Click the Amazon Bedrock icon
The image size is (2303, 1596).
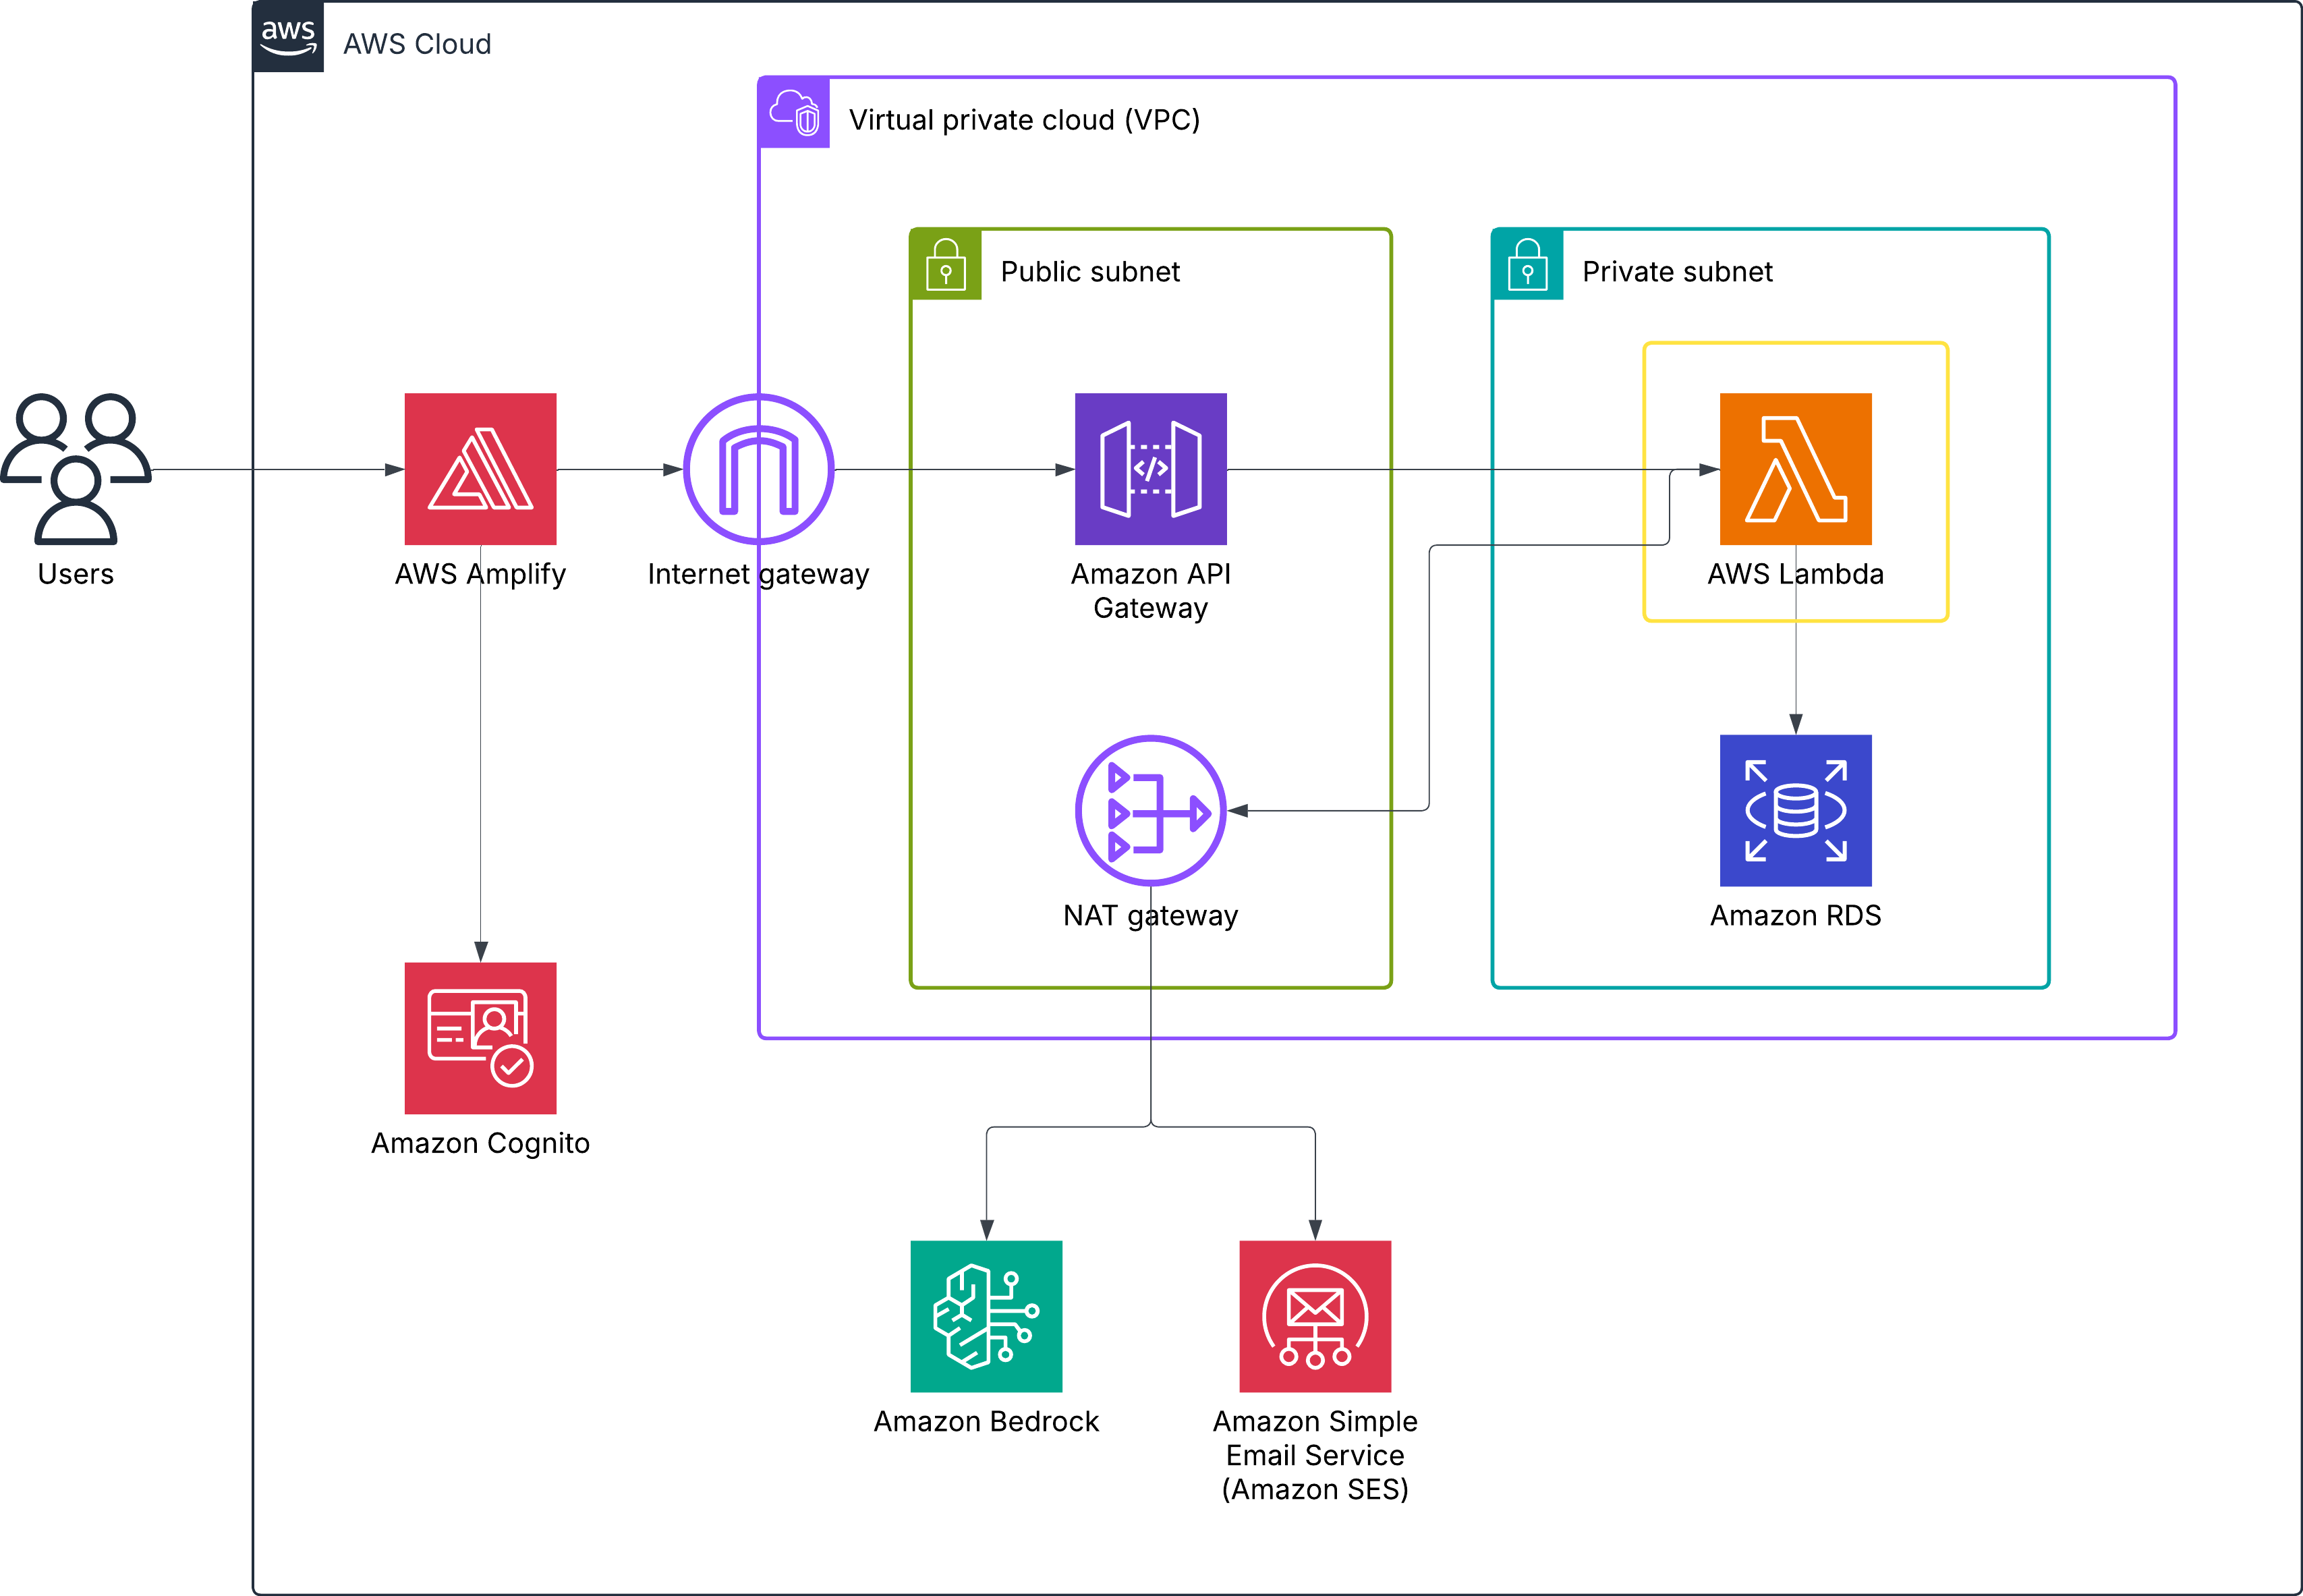click(x=986, y=1316)
